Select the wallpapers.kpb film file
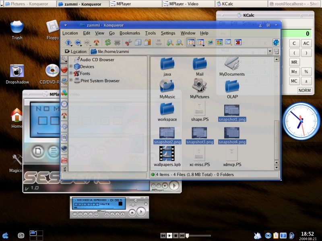Viewport: 322px width, 241px height. coord(167,156)
